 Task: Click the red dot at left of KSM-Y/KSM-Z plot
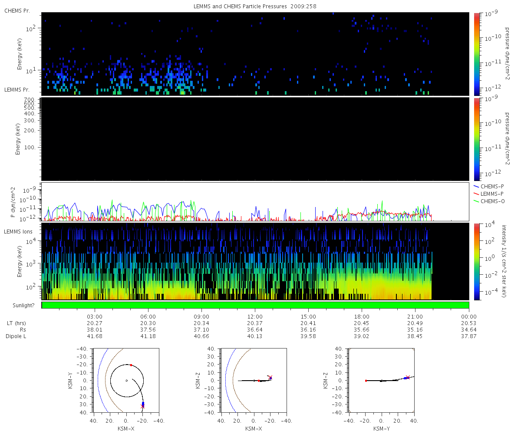pos(366,381)
